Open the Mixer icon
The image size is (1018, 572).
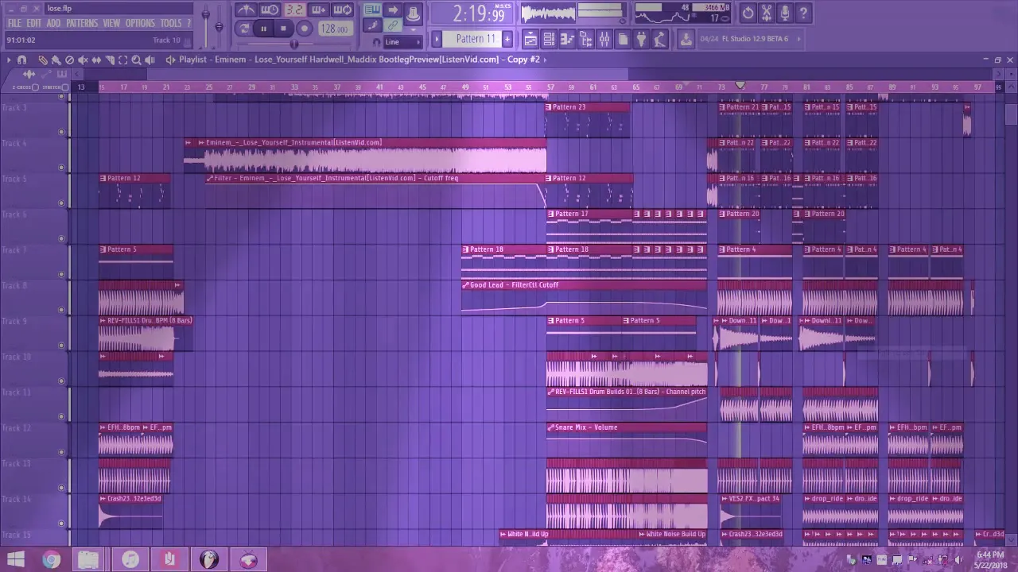click(604, 38)
